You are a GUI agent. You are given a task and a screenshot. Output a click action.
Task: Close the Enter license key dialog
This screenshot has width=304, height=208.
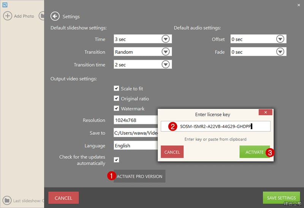tap(265, 112)
